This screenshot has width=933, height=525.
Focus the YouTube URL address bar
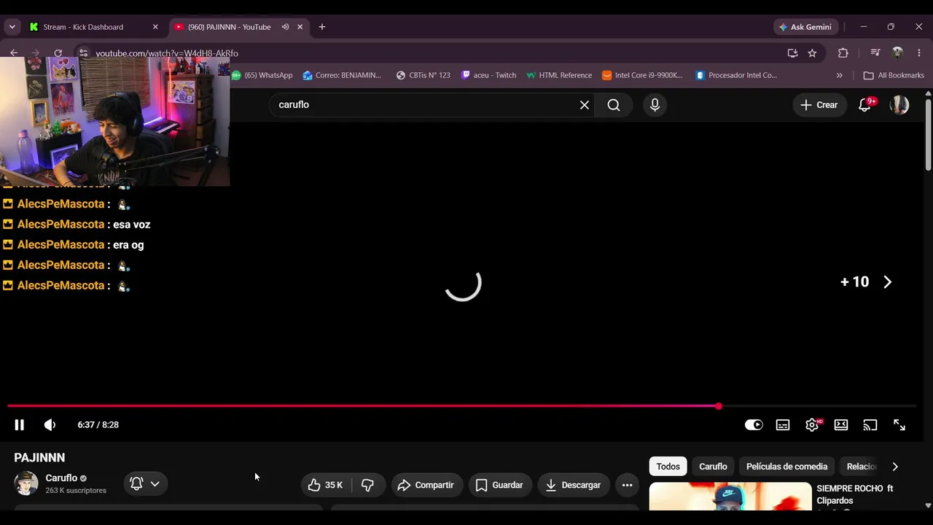437,53
